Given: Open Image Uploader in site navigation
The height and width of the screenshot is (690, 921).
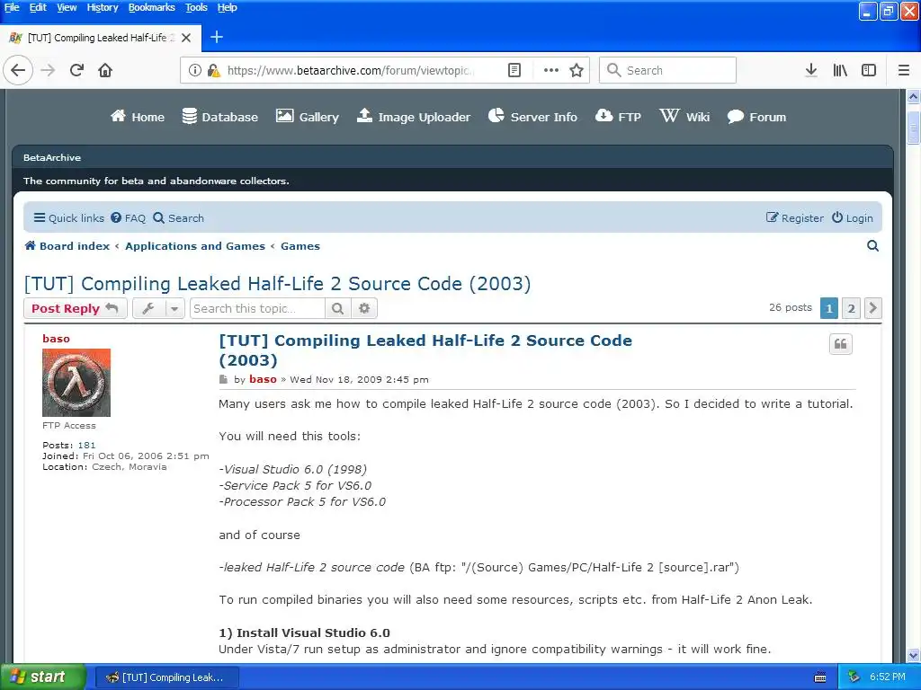Looking at the screenshot, I should point(414,117).
